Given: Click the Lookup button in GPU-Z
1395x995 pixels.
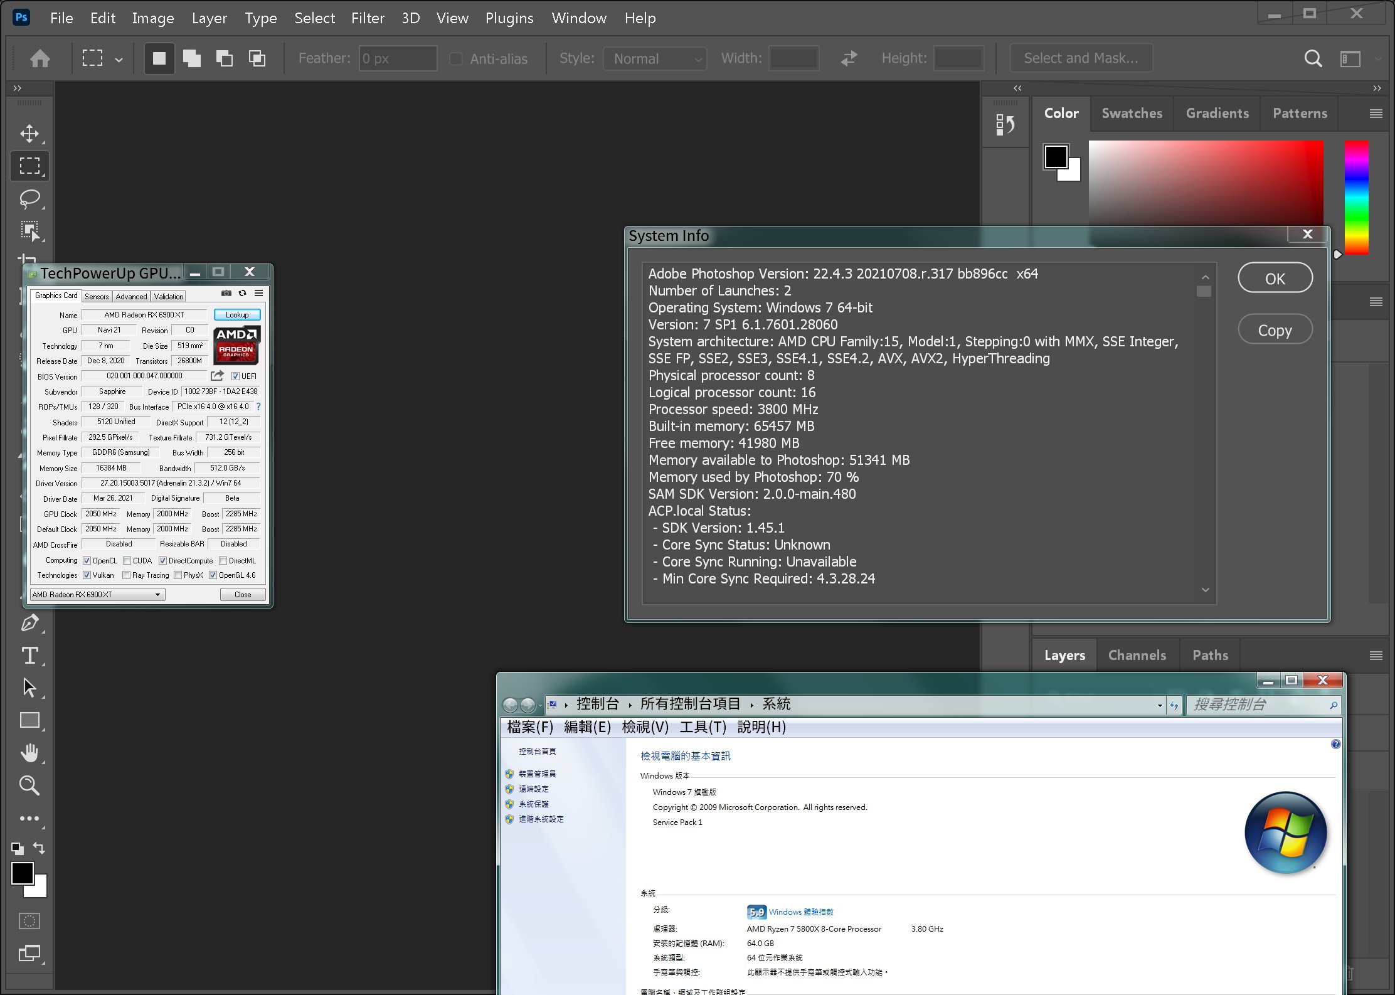Looking at the screenshot, I should point(237,315).
